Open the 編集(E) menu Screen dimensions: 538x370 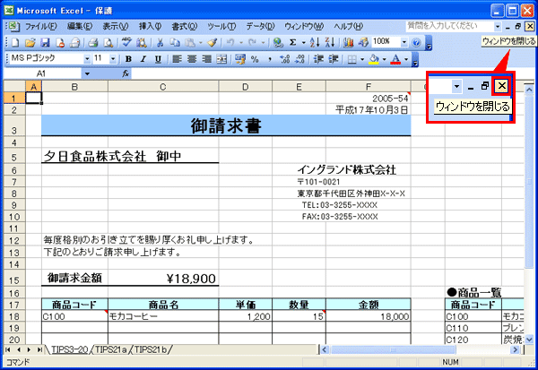click(x=80, y=26)
